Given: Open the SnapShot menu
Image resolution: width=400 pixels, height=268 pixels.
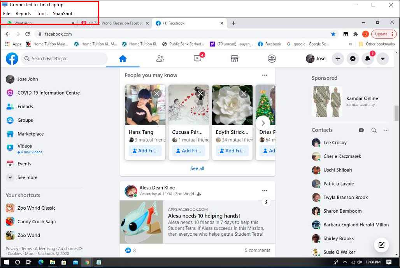Looking at the screenshot, I should (62, 13).
